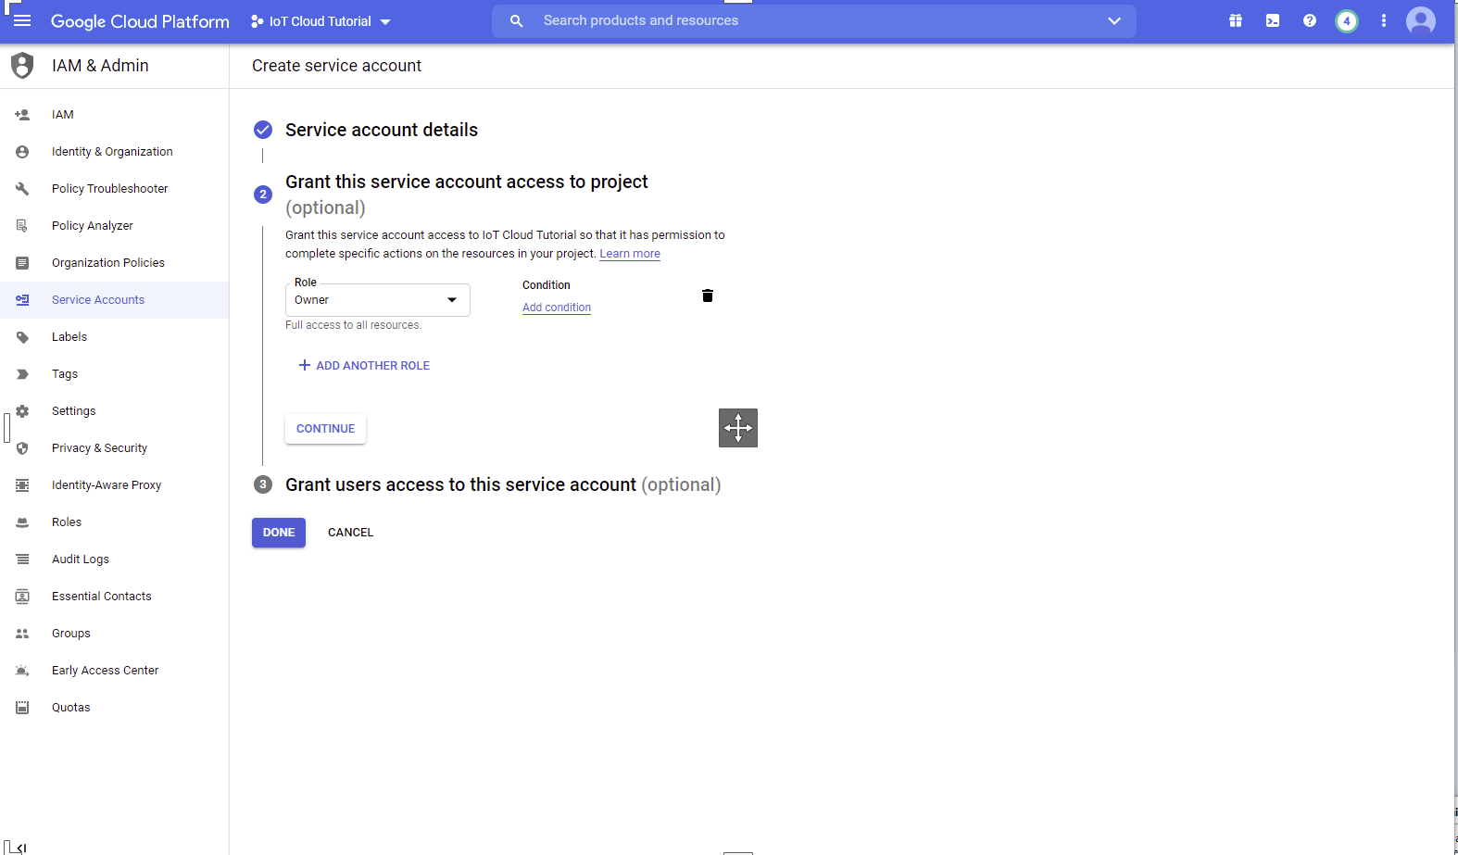Screen dimensions: 1458x855
Task: Open the three-dot settings menu in header
Action: tap(1384, 20)
